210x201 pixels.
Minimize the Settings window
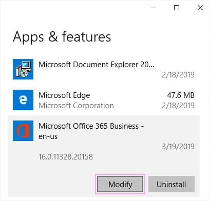coord(153,8)
